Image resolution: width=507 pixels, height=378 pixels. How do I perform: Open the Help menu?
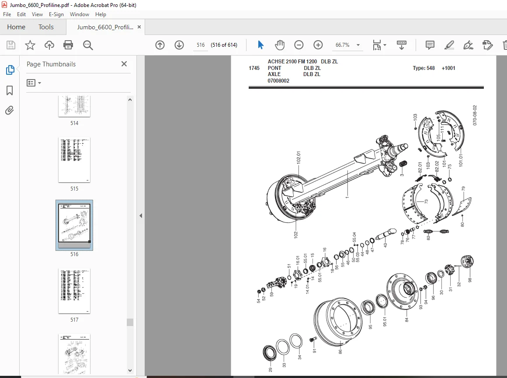click(x=101, y=14)
